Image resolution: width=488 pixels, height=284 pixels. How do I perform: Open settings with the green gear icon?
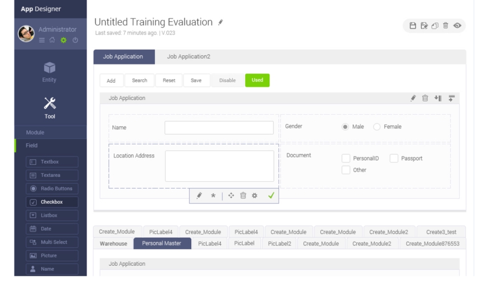tap(64, 40)
